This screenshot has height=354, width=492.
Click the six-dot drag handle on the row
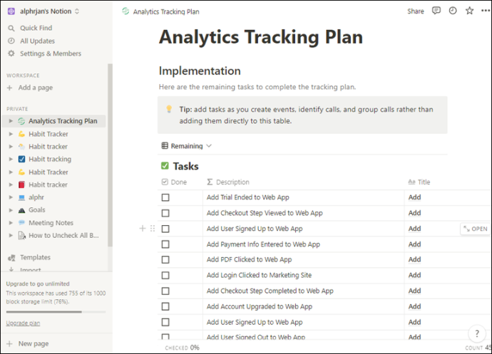click(x=153, y=228)
